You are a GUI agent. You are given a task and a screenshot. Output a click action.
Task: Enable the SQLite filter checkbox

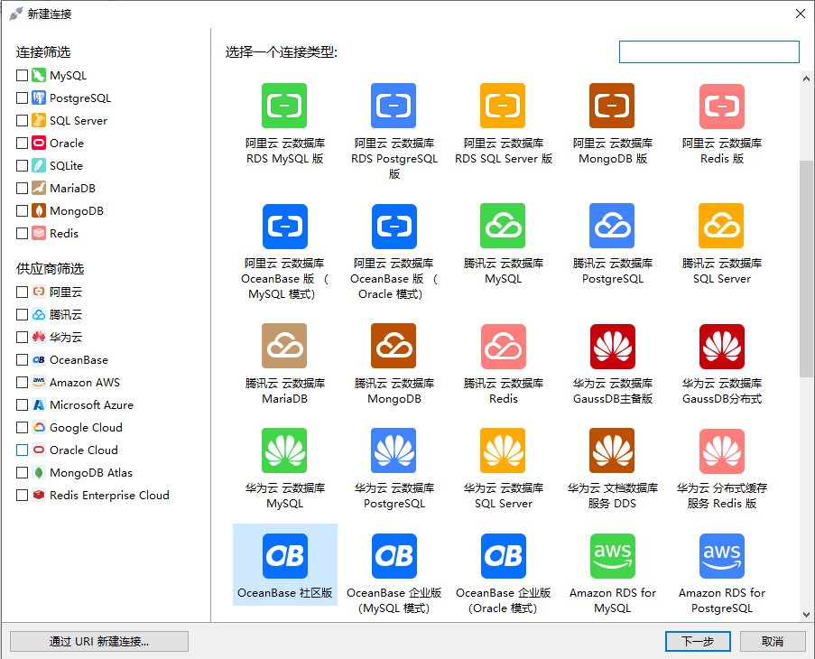click(x=22, y=166)
